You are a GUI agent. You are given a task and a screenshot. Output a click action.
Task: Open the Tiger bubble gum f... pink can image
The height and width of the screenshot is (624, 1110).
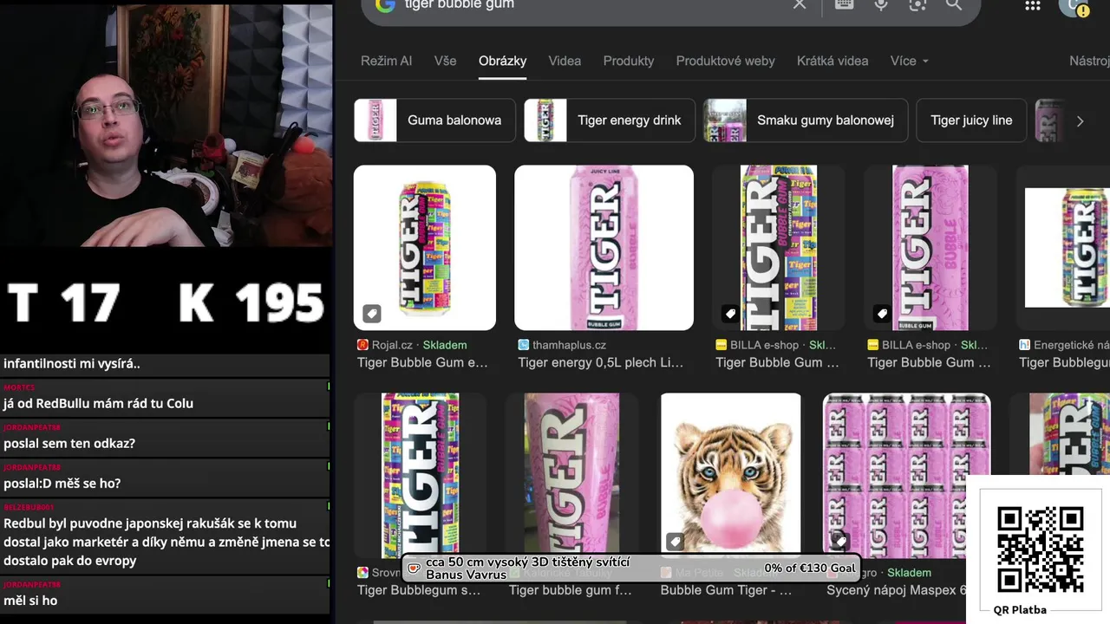click(x=572, y=476)
